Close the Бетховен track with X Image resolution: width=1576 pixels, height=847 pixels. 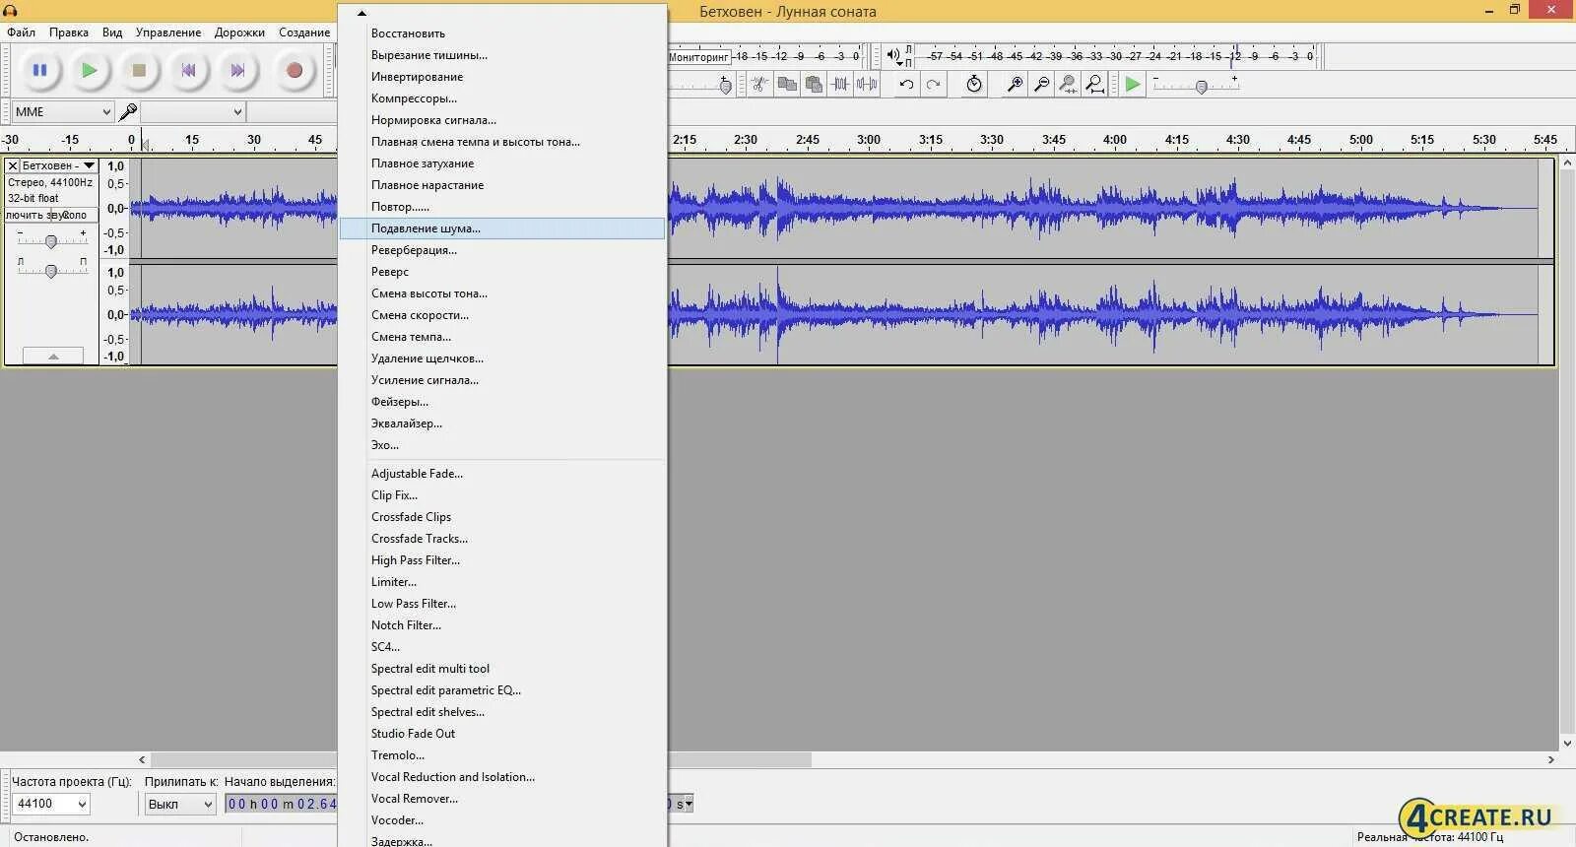[x=13, y=165]
